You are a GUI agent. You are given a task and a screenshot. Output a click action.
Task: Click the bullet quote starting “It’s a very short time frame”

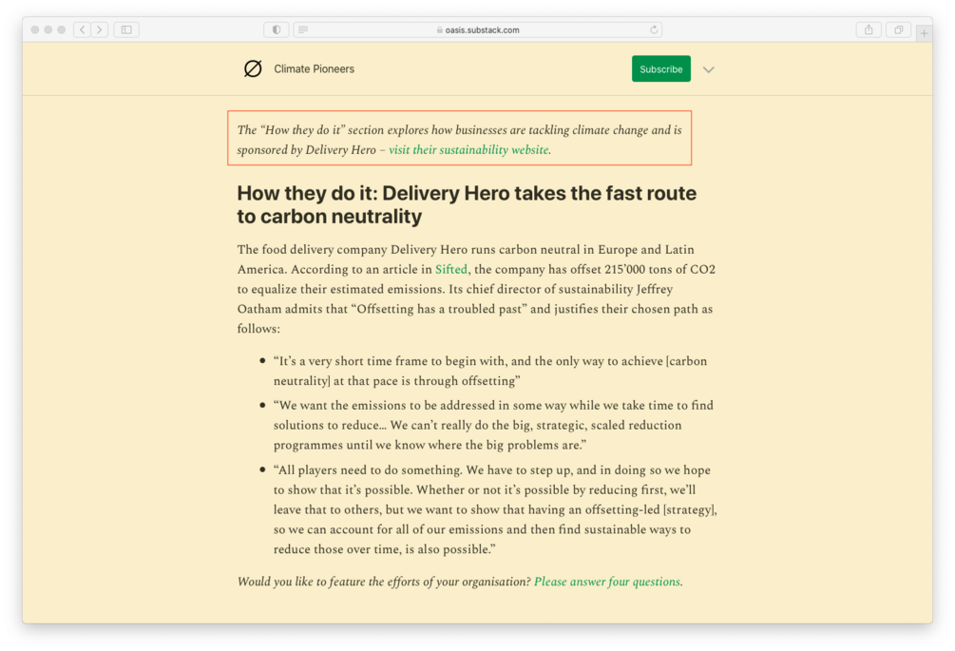tap(489, 371)
